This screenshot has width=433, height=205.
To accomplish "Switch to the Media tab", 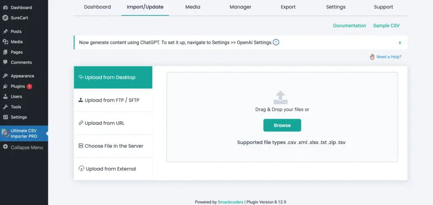I will point(193,7).
